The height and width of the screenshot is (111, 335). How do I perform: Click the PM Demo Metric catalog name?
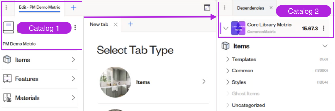tap(19, 44)
